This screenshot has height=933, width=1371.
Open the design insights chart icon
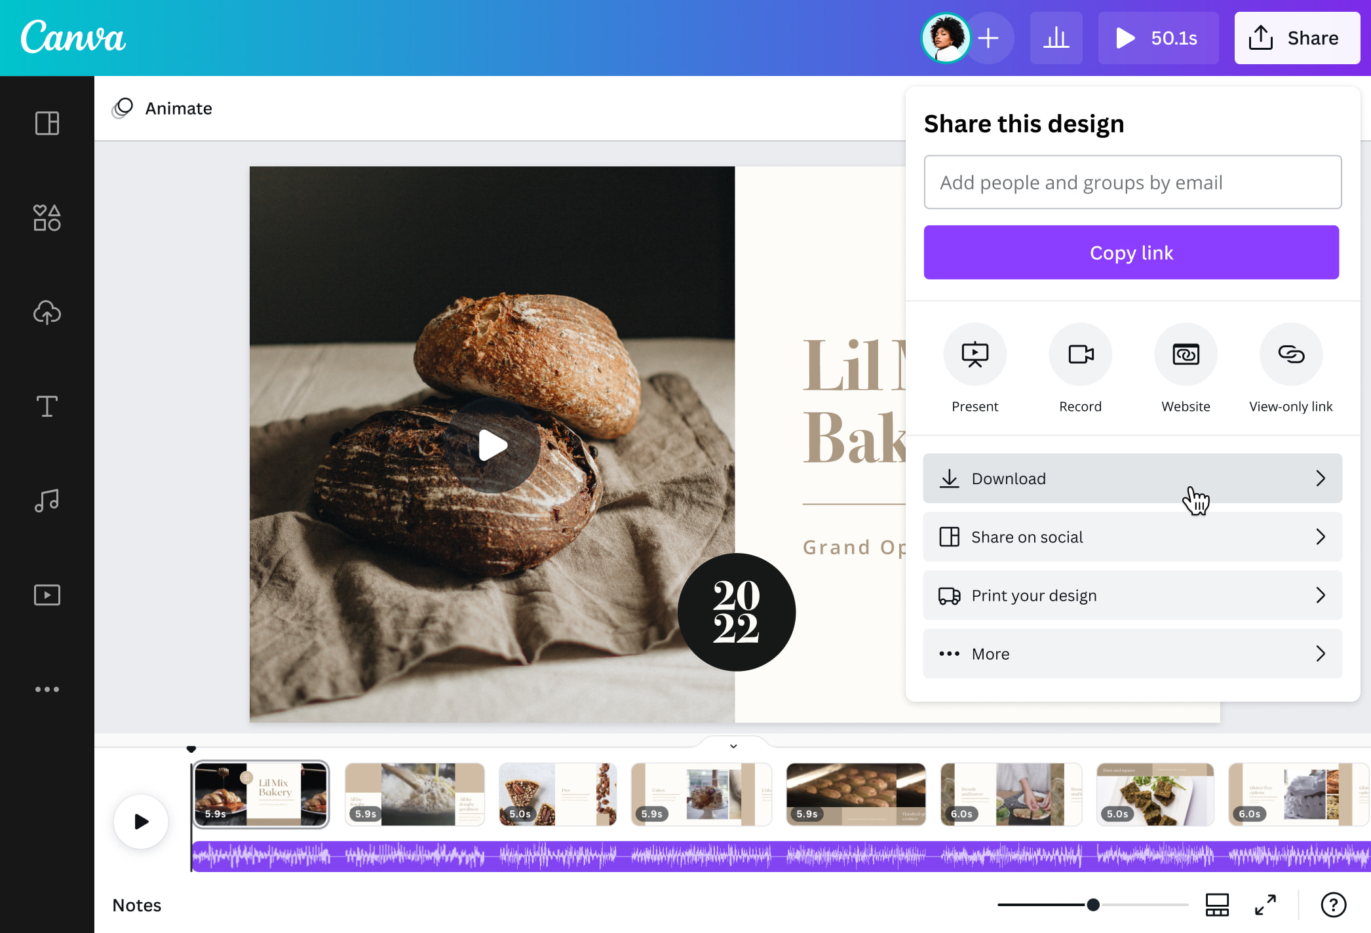click(x=1056, y=38)
